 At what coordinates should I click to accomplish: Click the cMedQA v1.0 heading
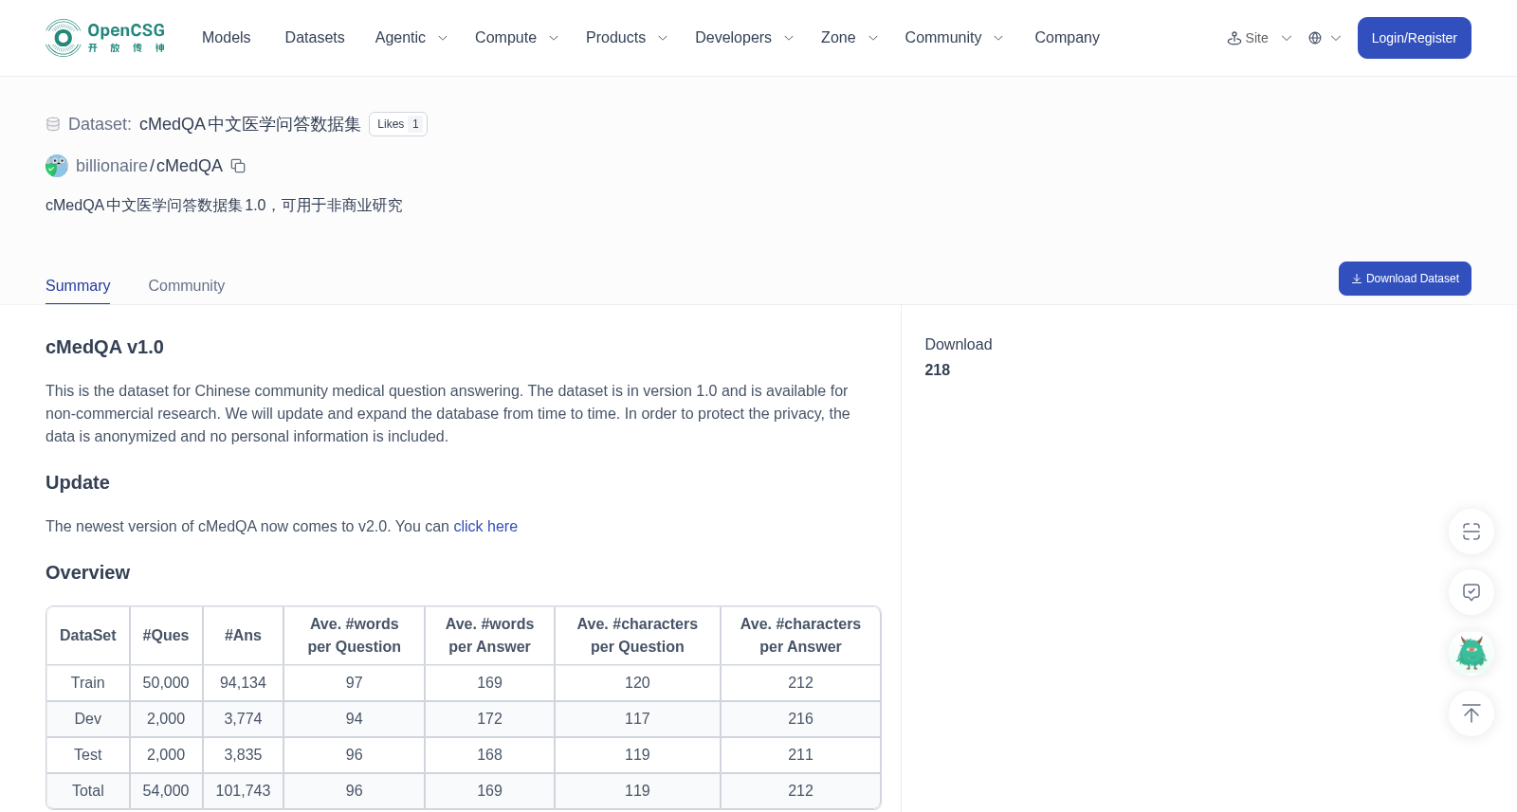[x=104, y=348]
